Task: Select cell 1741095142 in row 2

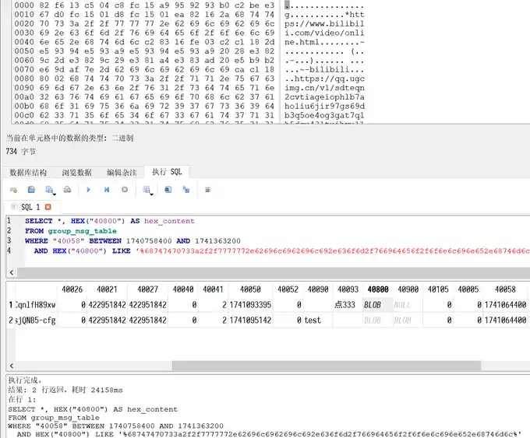Action: [250, 320]
